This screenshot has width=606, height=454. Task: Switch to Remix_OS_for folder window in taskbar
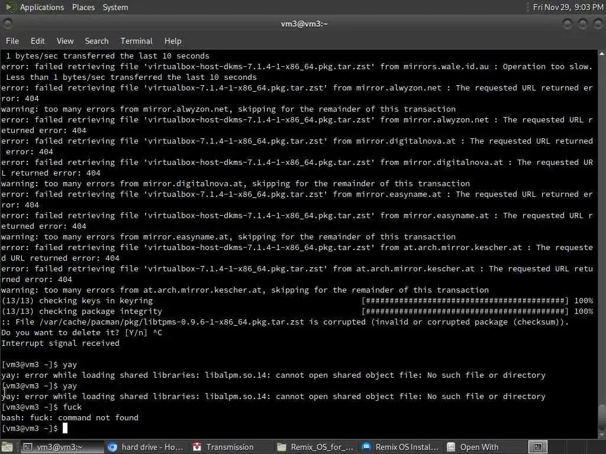(315, 447)
